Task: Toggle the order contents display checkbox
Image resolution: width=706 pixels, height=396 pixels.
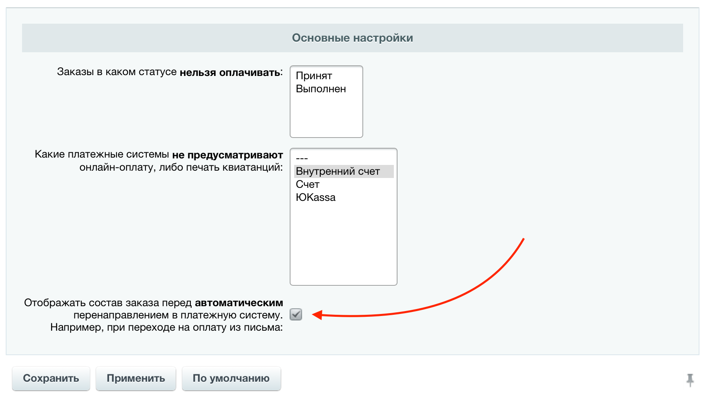Action: tap(296, 314)
